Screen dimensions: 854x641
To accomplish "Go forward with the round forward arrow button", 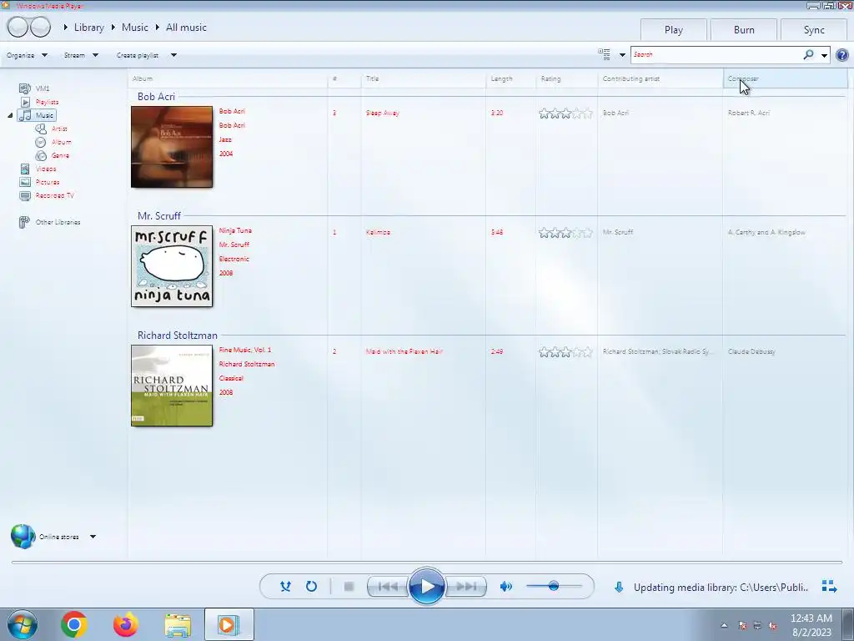I will 40,27.
